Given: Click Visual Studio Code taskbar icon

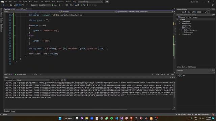Looking at the screenshot, I should 116,118.
